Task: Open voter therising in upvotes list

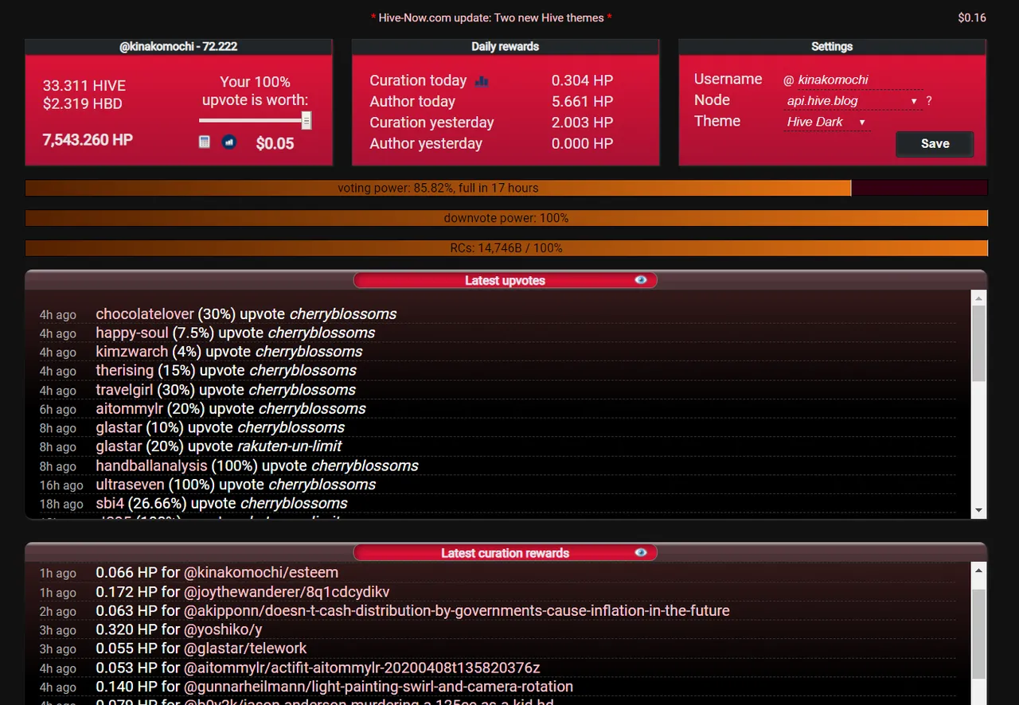Action: 125,370
